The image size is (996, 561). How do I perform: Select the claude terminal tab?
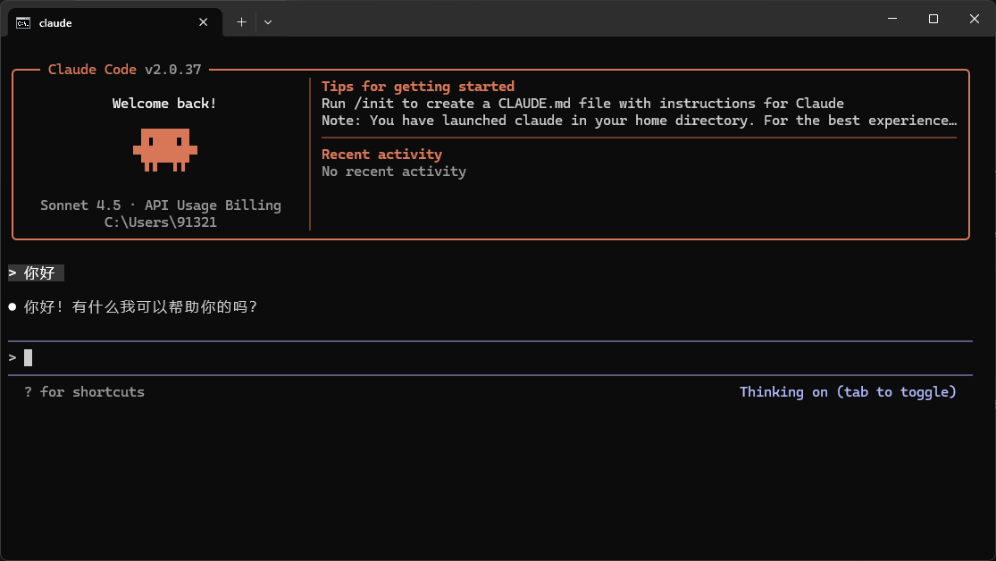point(115,22)
